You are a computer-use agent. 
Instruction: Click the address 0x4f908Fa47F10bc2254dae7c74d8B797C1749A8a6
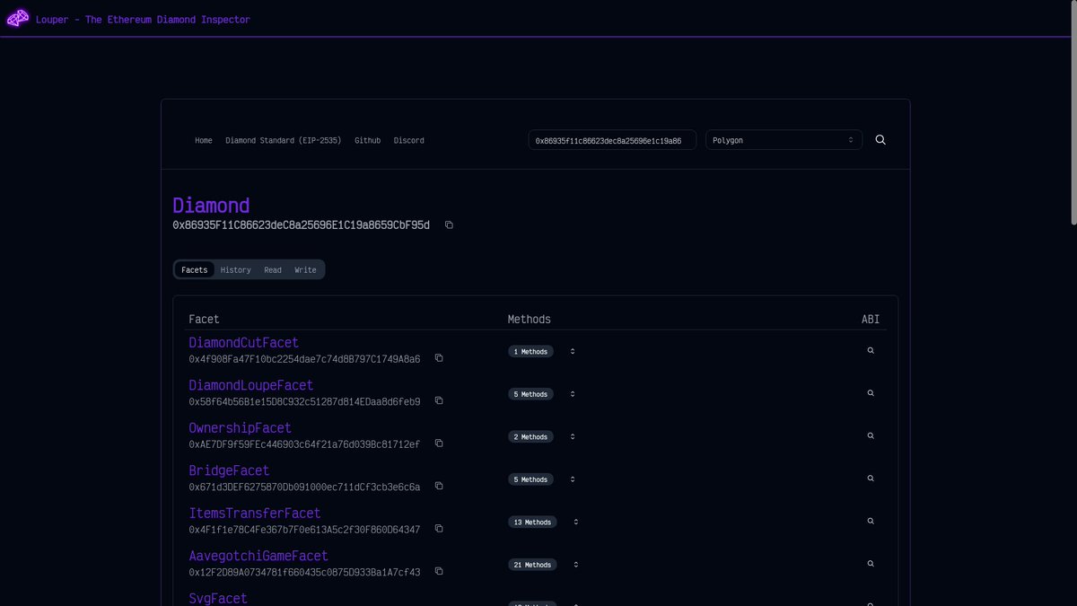click(x=304, y=359)
